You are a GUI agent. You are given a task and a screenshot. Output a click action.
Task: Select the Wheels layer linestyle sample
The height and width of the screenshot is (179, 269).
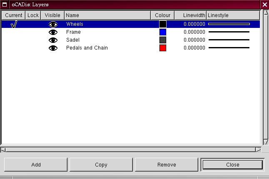(229, 24)
